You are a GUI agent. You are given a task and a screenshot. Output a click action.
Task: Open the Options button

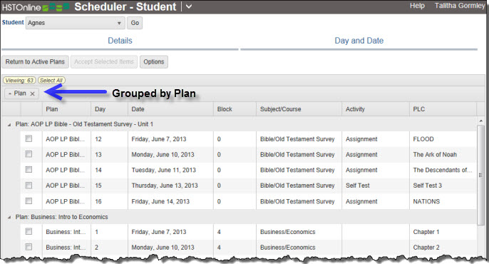(x=154, y=62)
